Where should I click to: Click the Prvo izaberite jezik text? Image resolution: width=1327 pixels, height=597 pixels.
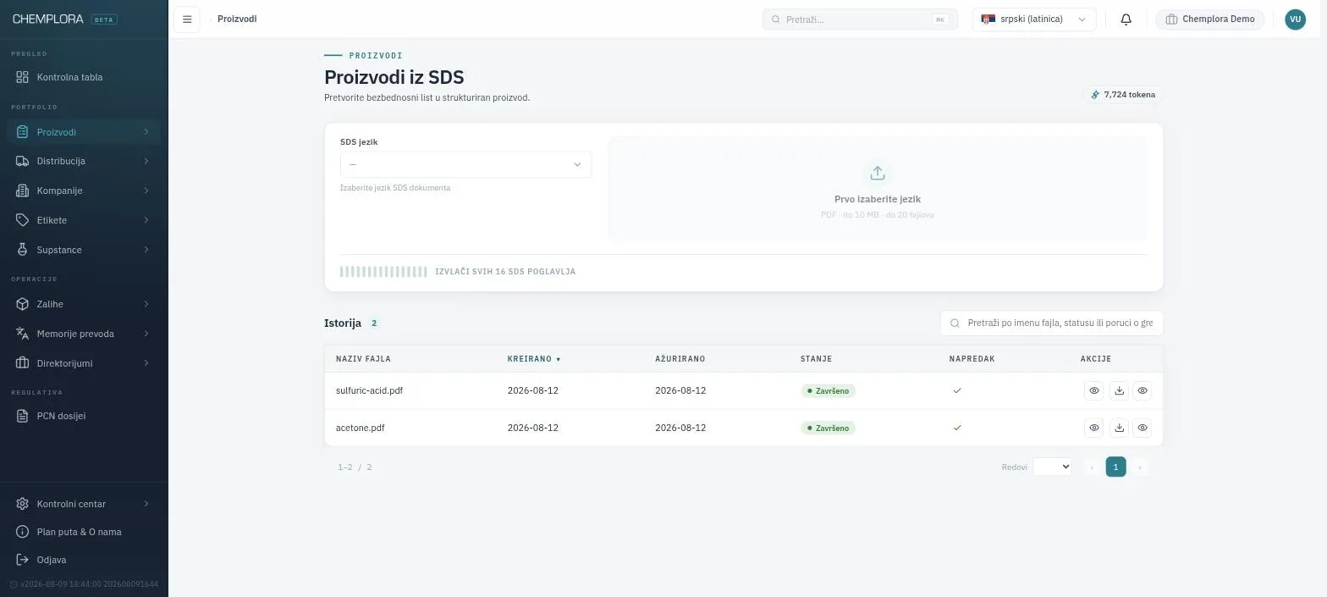click(x=878, y=199)
